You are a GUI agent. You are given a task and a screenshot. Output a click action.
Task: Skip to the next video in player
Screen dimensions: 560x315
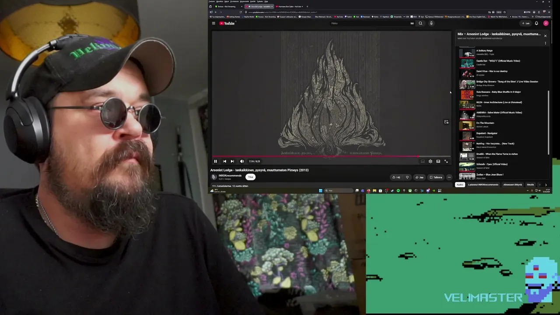pos(232,161)
